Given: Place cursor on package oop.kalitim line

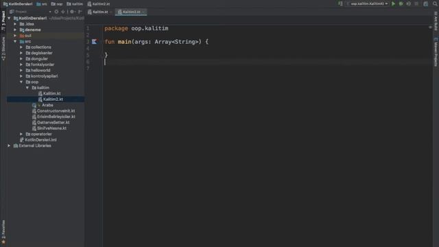Looking at the screenshot, I should click(137, 28).
